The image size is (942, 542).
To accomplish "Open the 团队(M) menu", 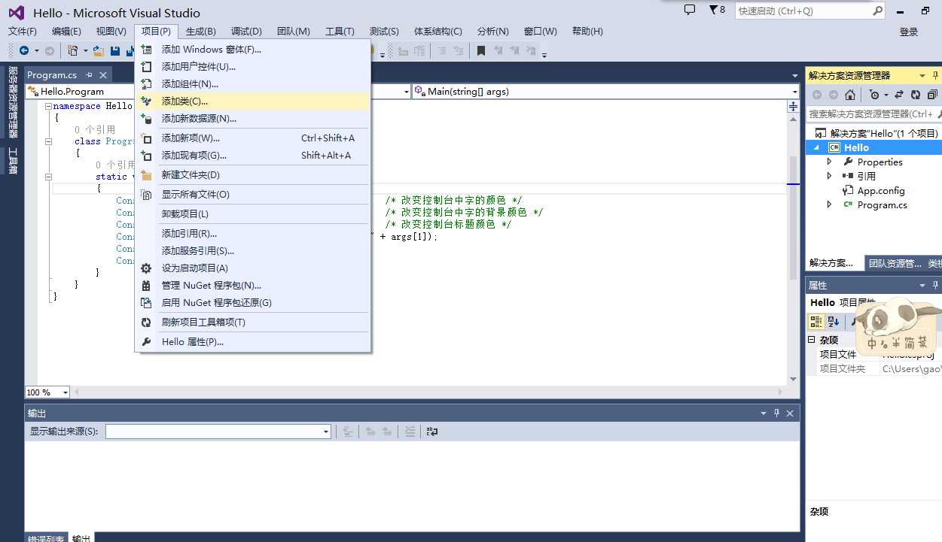I will [293, 32].
